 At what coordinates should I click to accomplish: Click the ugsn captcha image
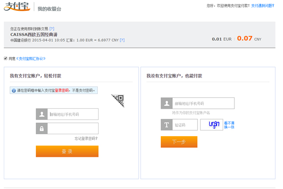tap(211, 125)
